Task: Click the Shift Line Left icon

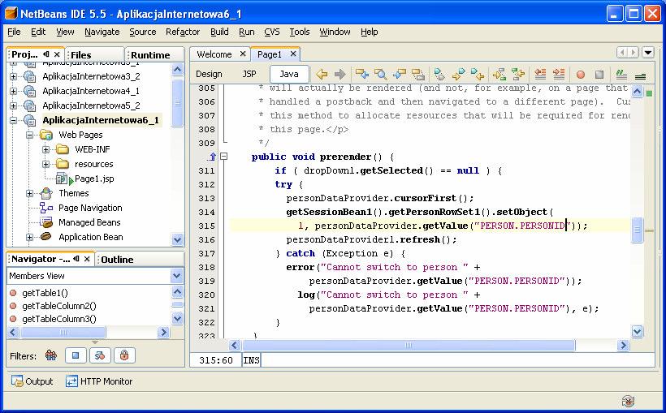Action: [x=540, y=75]
